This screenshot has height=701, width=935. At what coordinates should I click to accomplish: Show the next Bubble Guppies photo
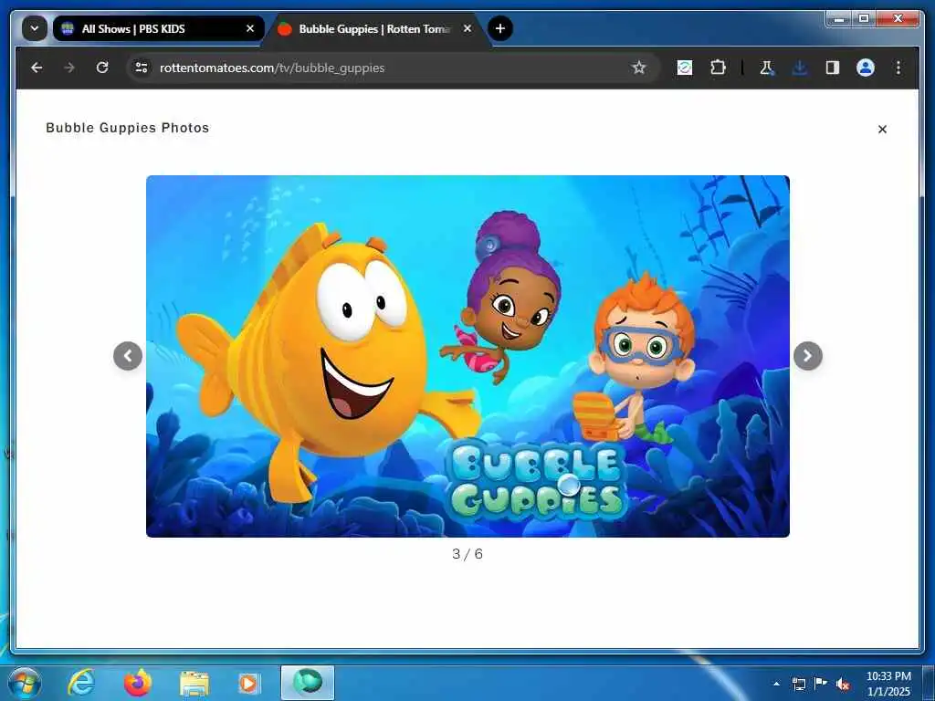click(x=808, y=356)
